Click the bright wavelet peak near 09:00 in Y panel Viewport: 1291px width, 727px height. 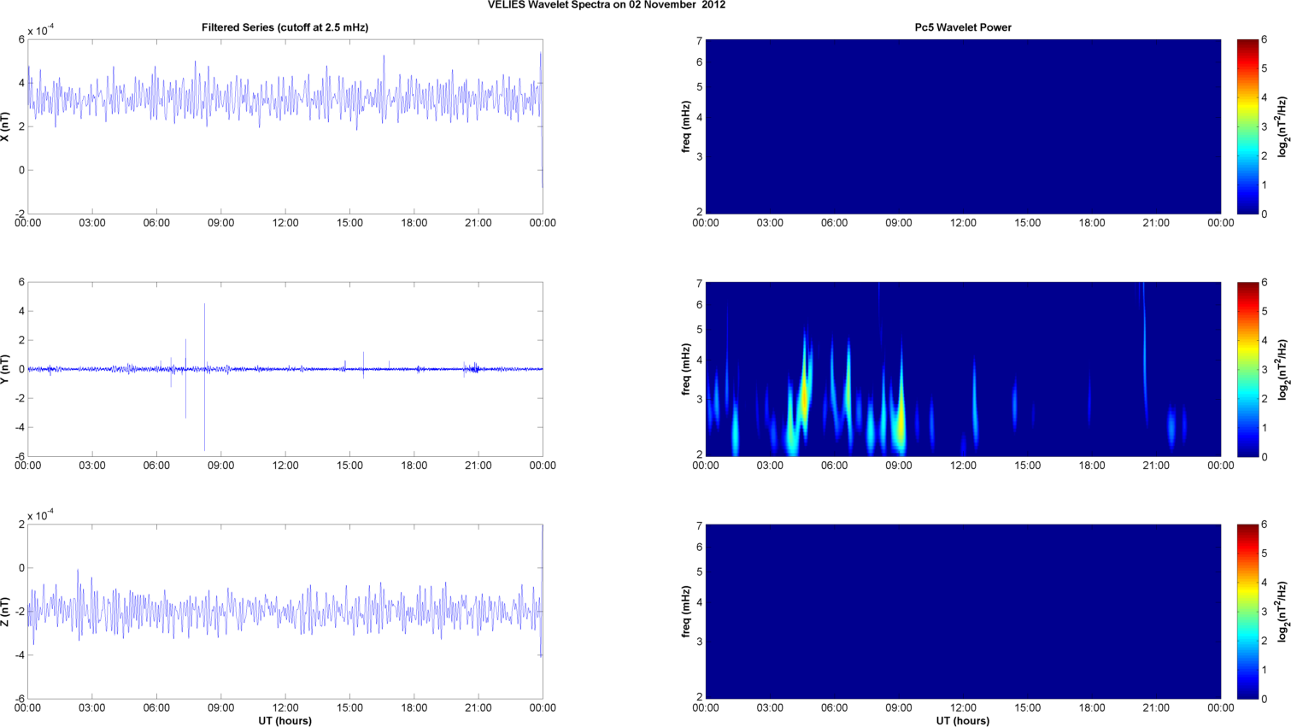[901, 419]
